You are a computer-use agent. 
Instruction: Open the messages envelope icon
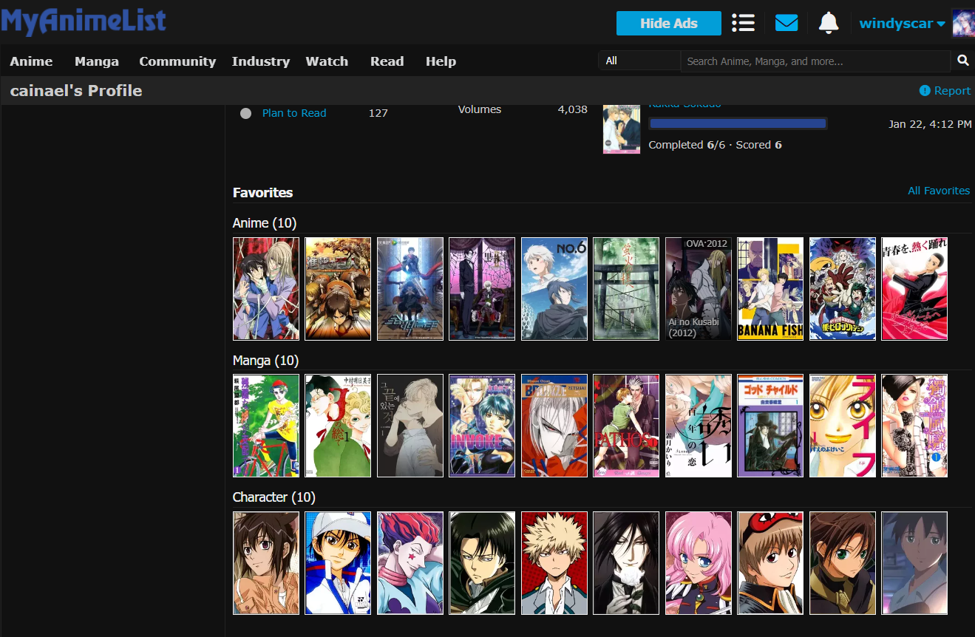[x=787, y=23]
